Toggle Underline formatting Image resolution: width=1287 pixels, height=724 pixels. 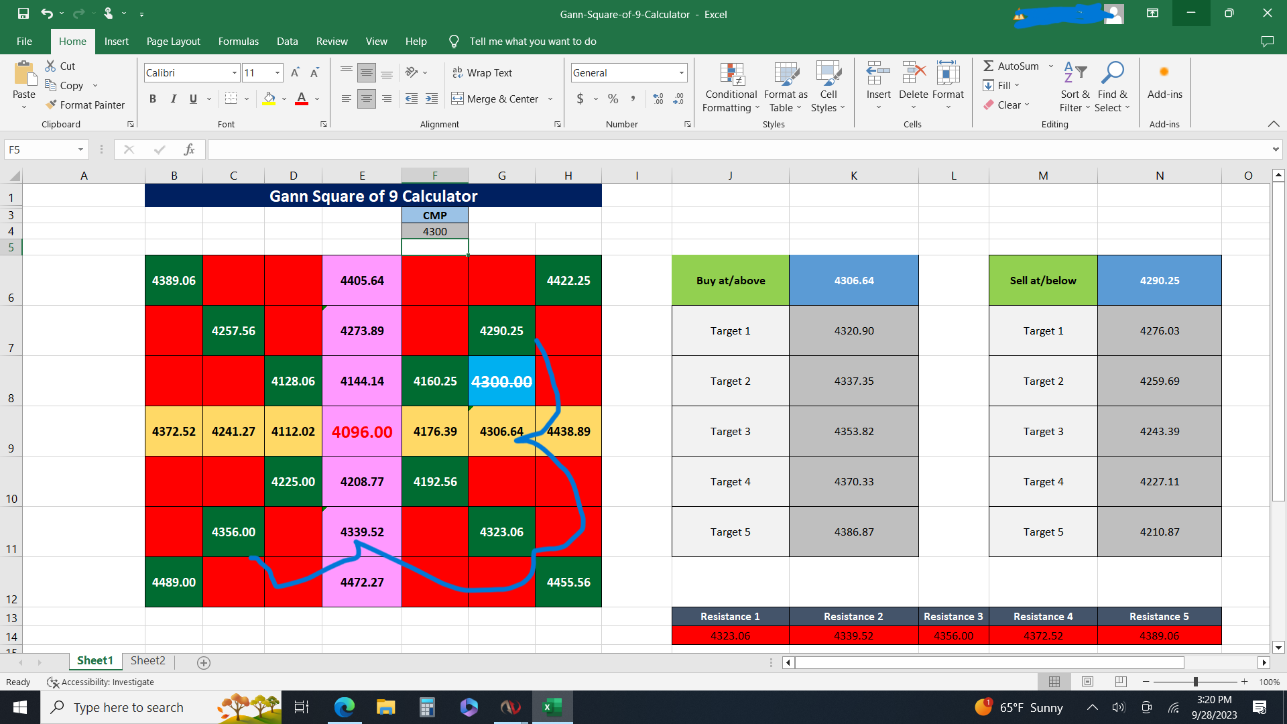[193, 99]
